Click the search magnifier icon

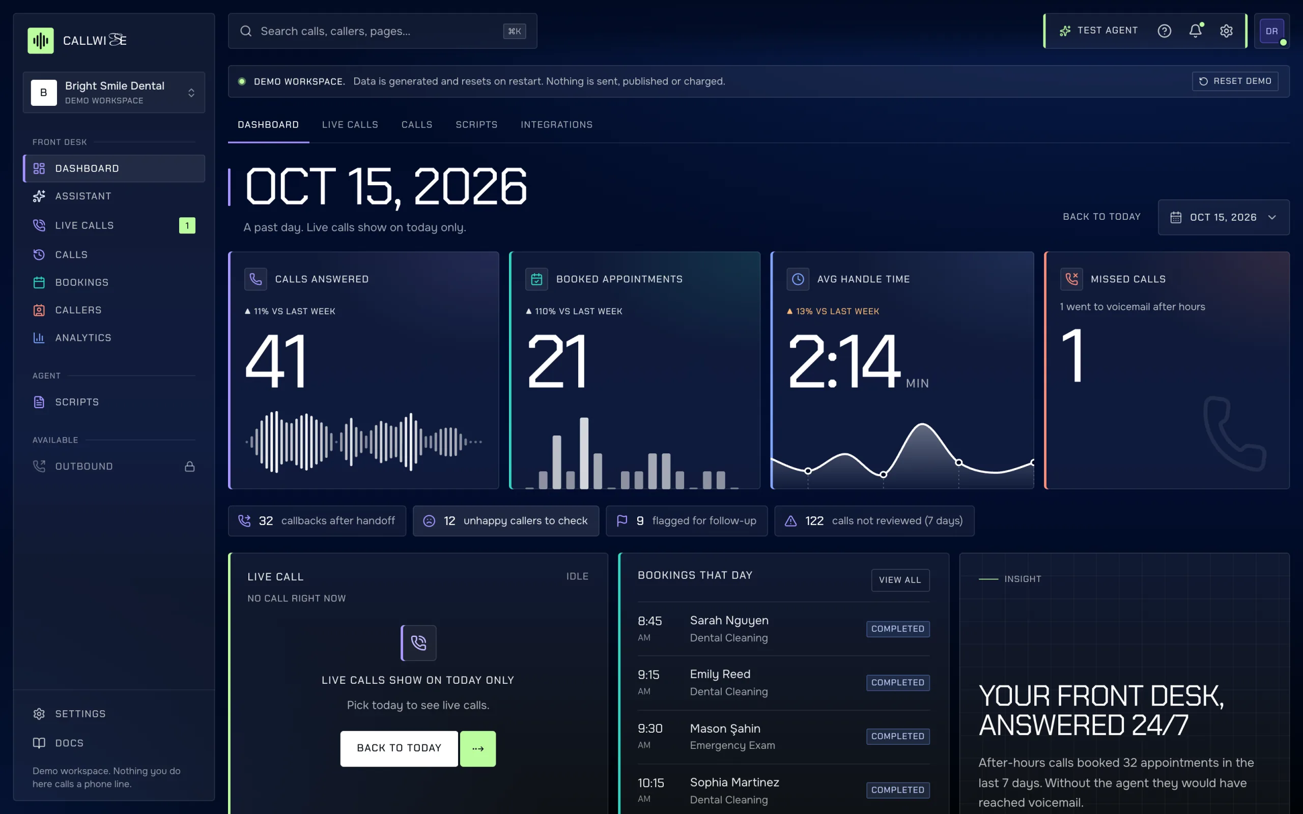pyautogui.click(x=246, y=31)
